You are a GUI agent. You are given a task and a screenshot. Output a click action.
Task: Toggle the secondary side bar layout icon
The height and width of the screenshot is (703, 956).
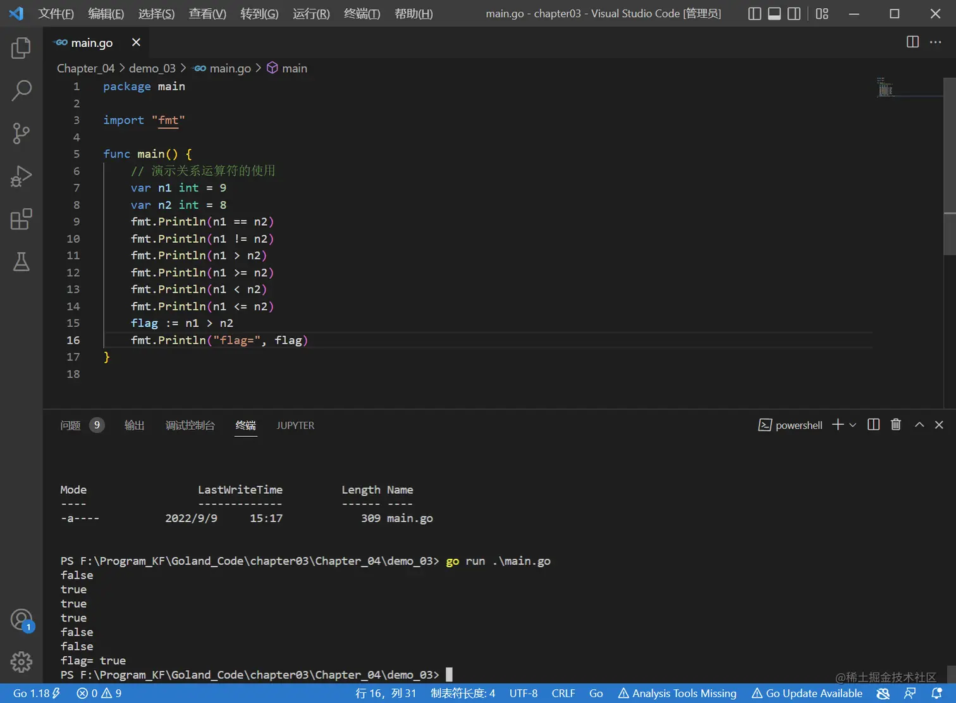(x=794, y=13)
